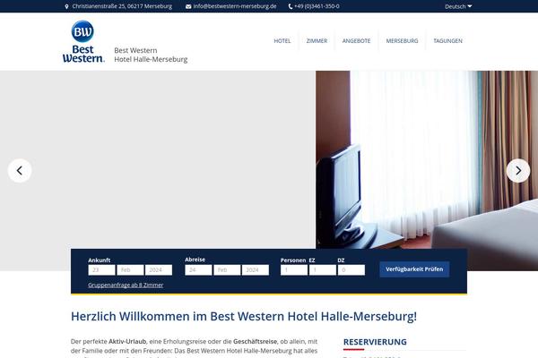
Task: Click address Christianenstraße 25, 06217 Merseburg
Action: point(122,6)
